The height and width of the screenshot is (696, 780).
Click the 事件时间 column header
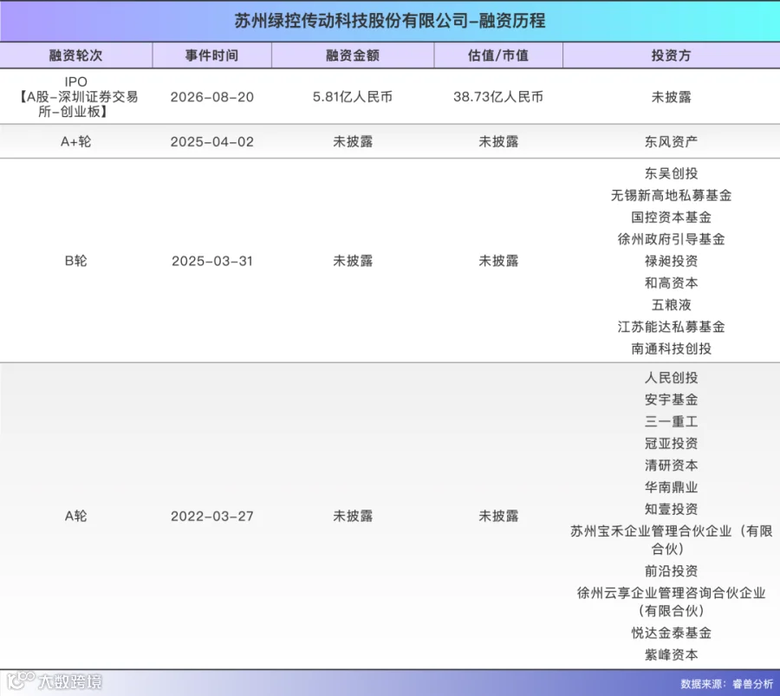point(212,55)
